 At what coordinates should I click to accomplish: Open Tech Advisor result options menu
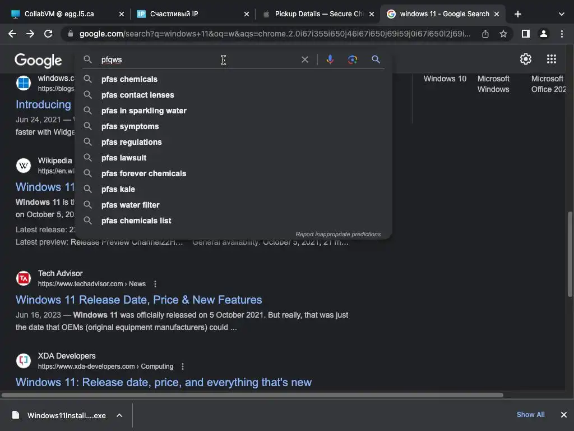click(155, 284)
